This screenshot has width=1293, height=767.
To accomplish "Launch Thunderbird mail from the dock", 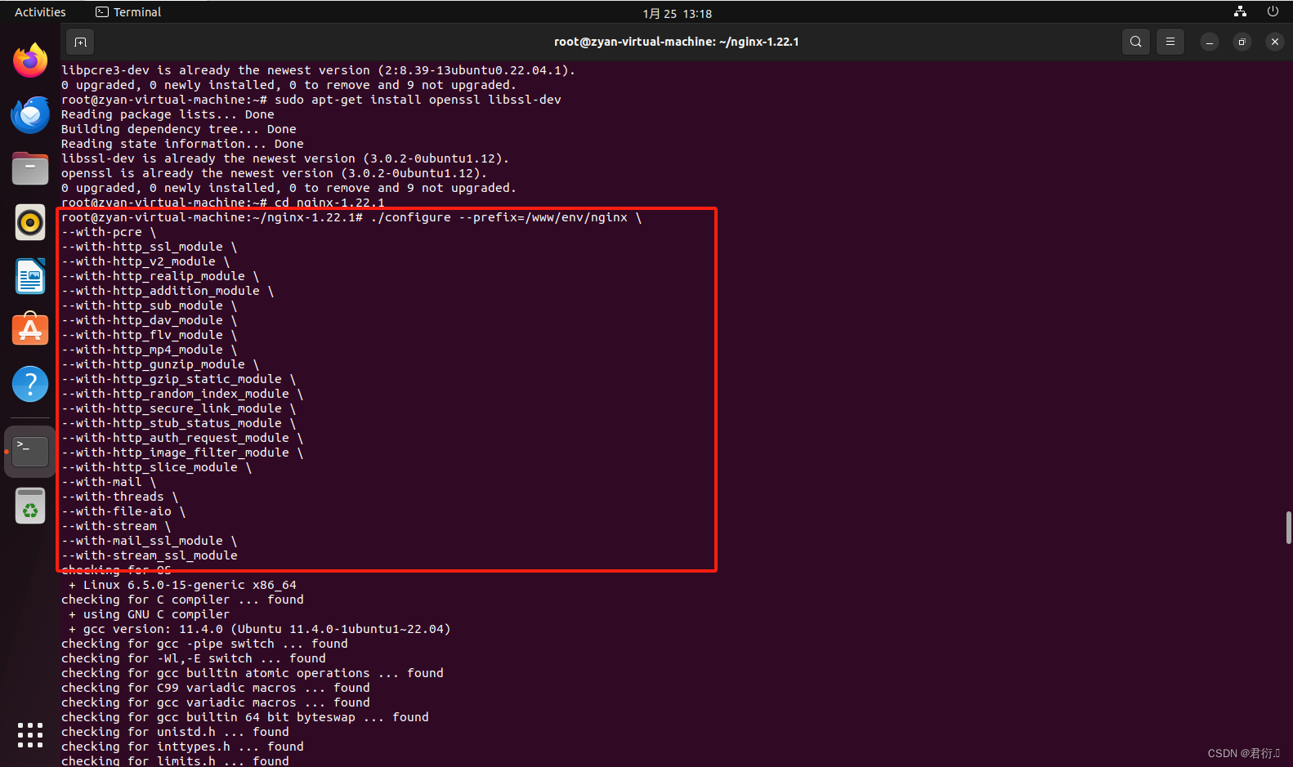I will (30, 114).
